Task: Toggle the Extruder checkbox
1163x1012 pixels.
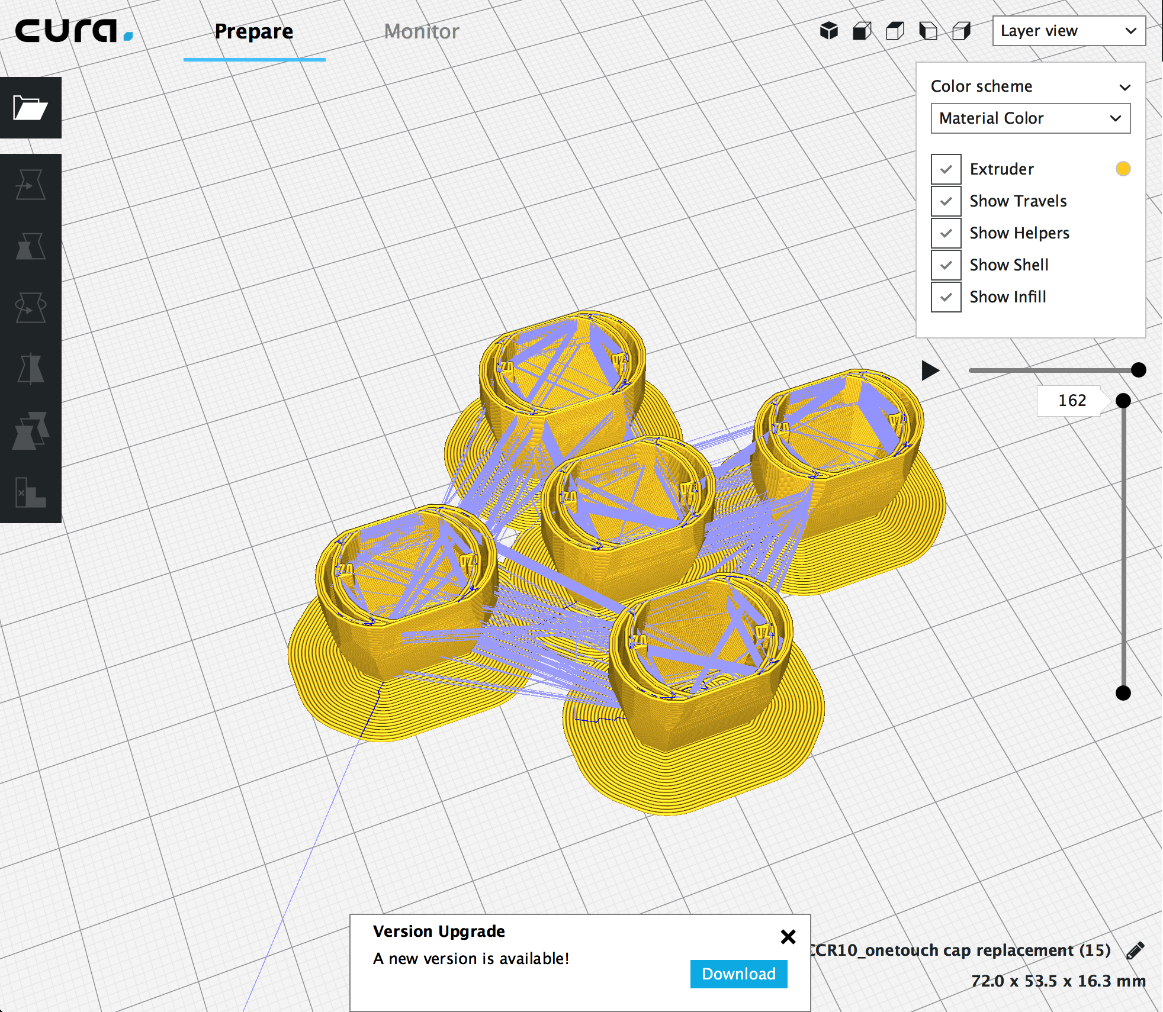Action: click(946, 169)
